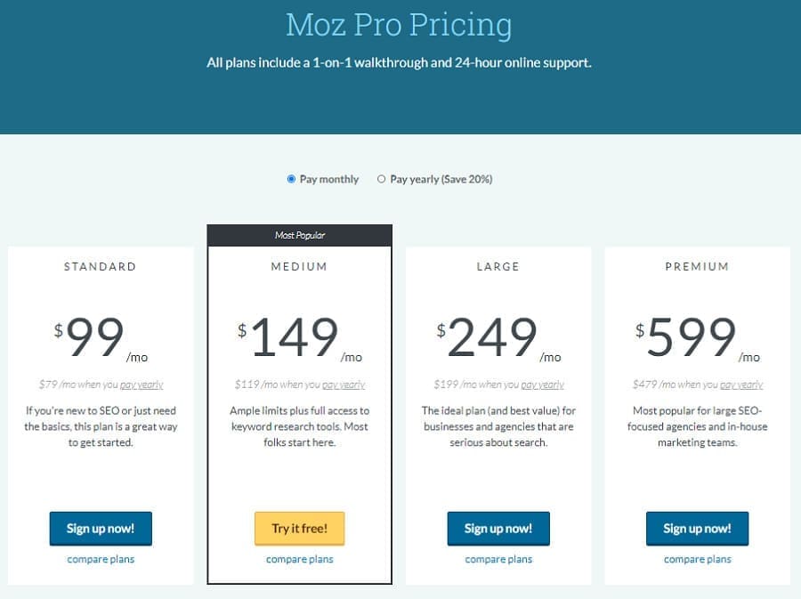Select the MEDIUM plan title

click(299, 266)
